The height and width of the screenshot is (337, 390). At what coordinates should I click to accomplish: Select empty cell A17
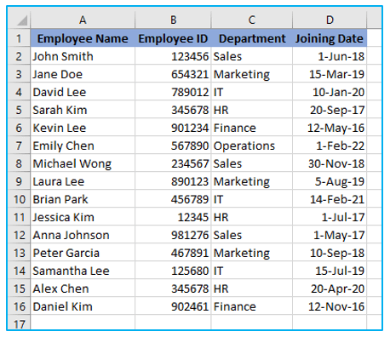83,323
